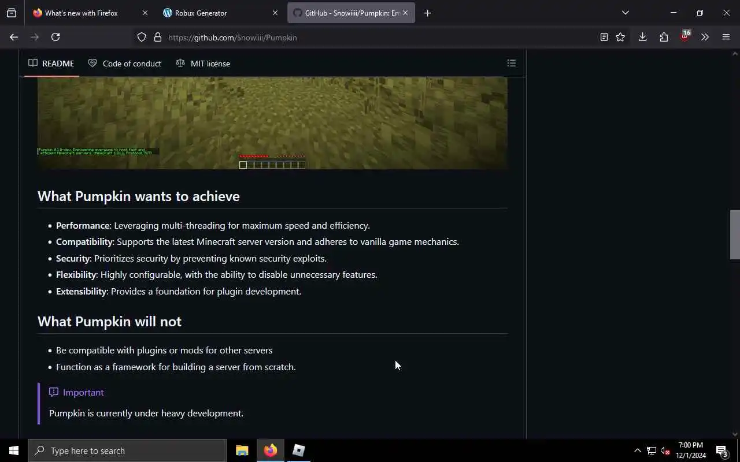Open the Firefox application menu
Image resolution: width=740 pixels, height=462 pixels.
(726, 37)
